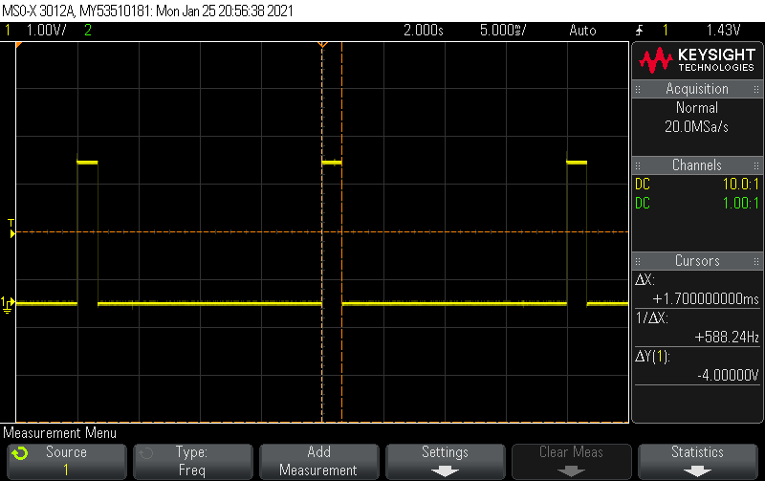This screenshot has height=481, width=765.
Task: Click the X2 vertical cursor line
Action: [341, 232]
